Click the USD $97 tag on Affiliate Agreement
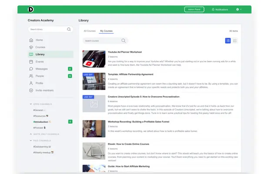261x174 pixels. point(88,74)
